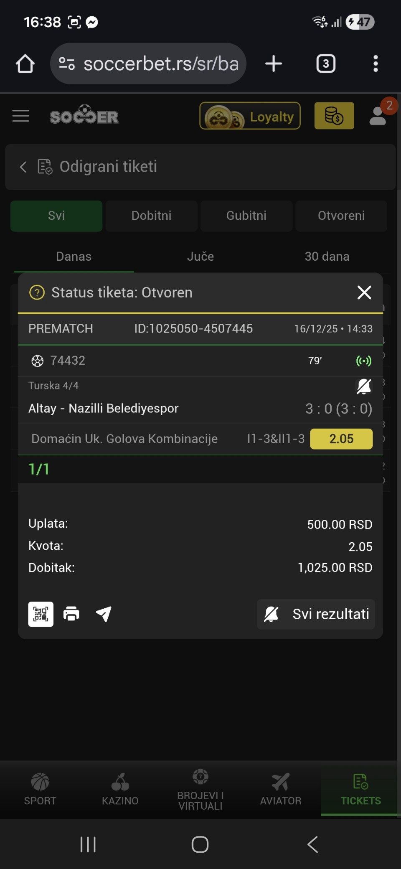The width and height of the screenshot is (401, 869).
Task: Open browser three-dot menu
Action: 376,64
